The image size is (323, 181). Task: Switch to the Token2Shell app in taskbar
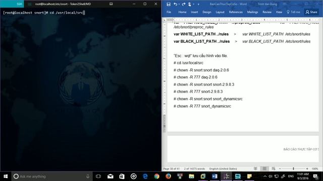pos(226,176)
